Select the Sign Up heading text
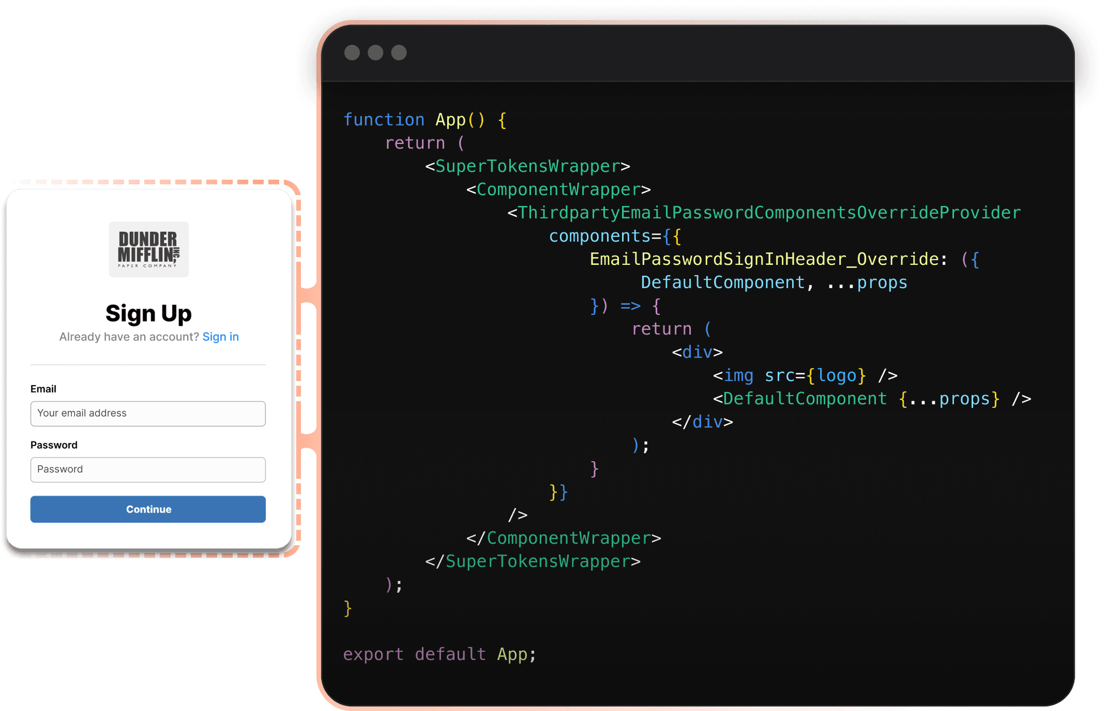Viewport: 1106px width, 711px height. [148, 313]
